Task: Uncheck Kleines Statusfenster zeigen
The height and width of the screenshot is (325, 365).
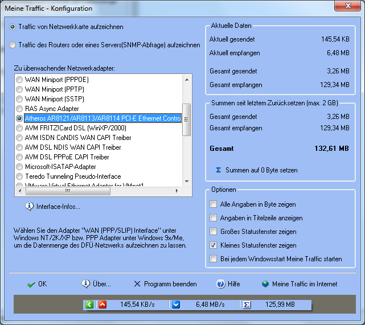Action: coord(213,245)
